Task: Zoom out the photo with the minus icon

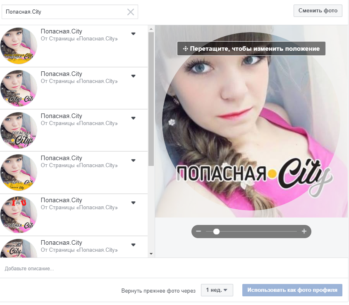Action: [x=198, y=231]
